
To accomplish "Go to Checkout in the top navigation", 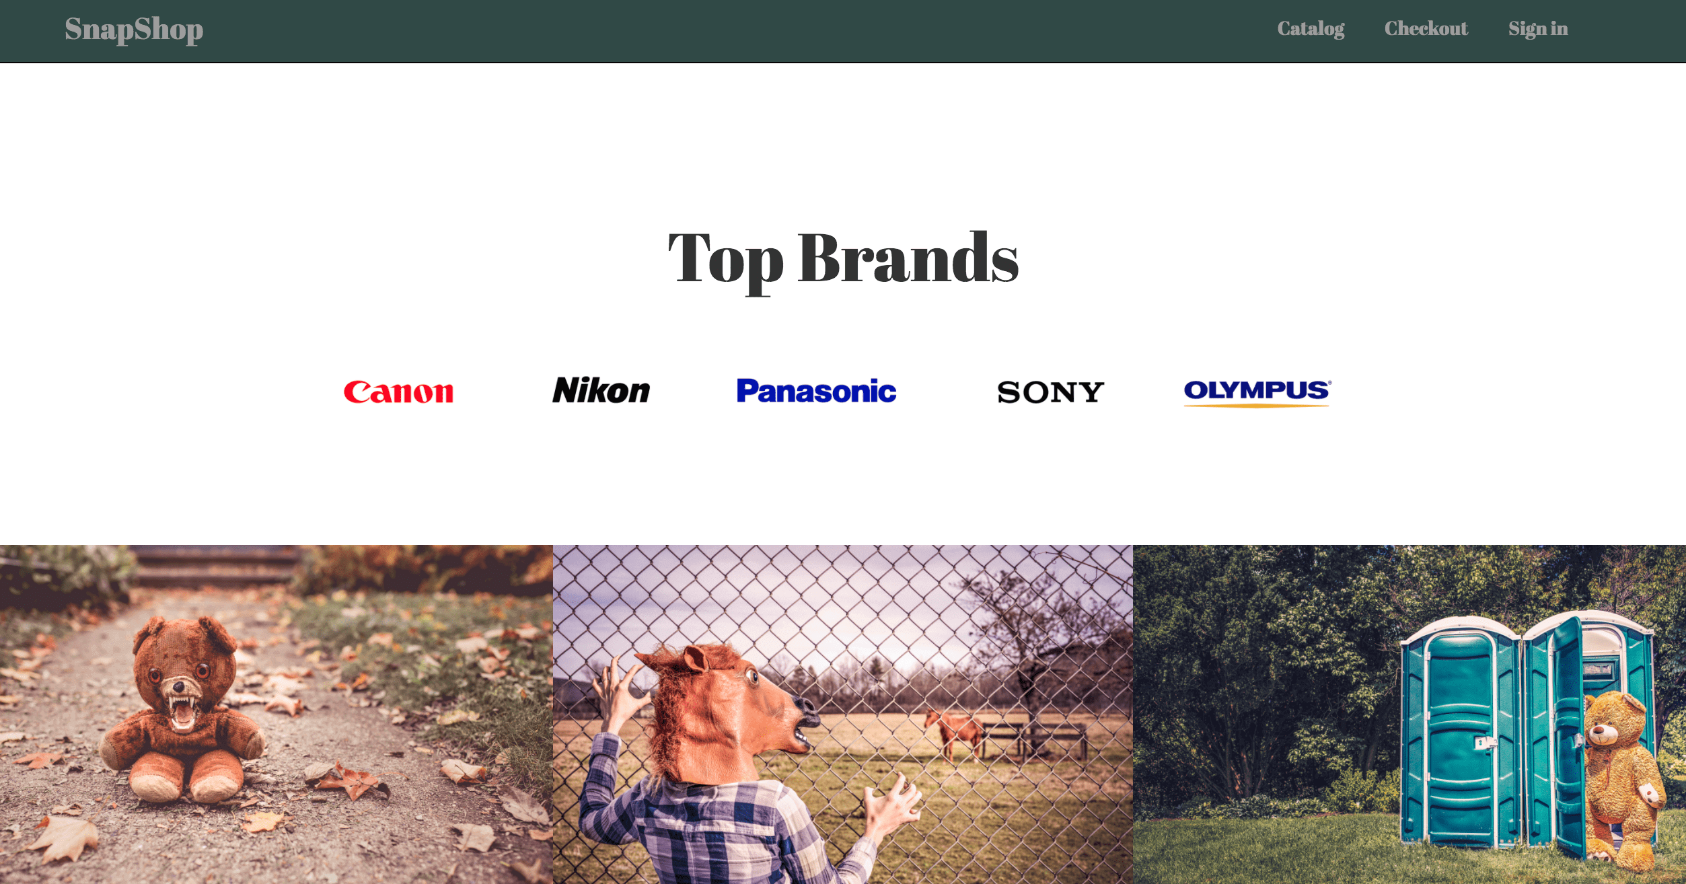I will click(1426, 28).
